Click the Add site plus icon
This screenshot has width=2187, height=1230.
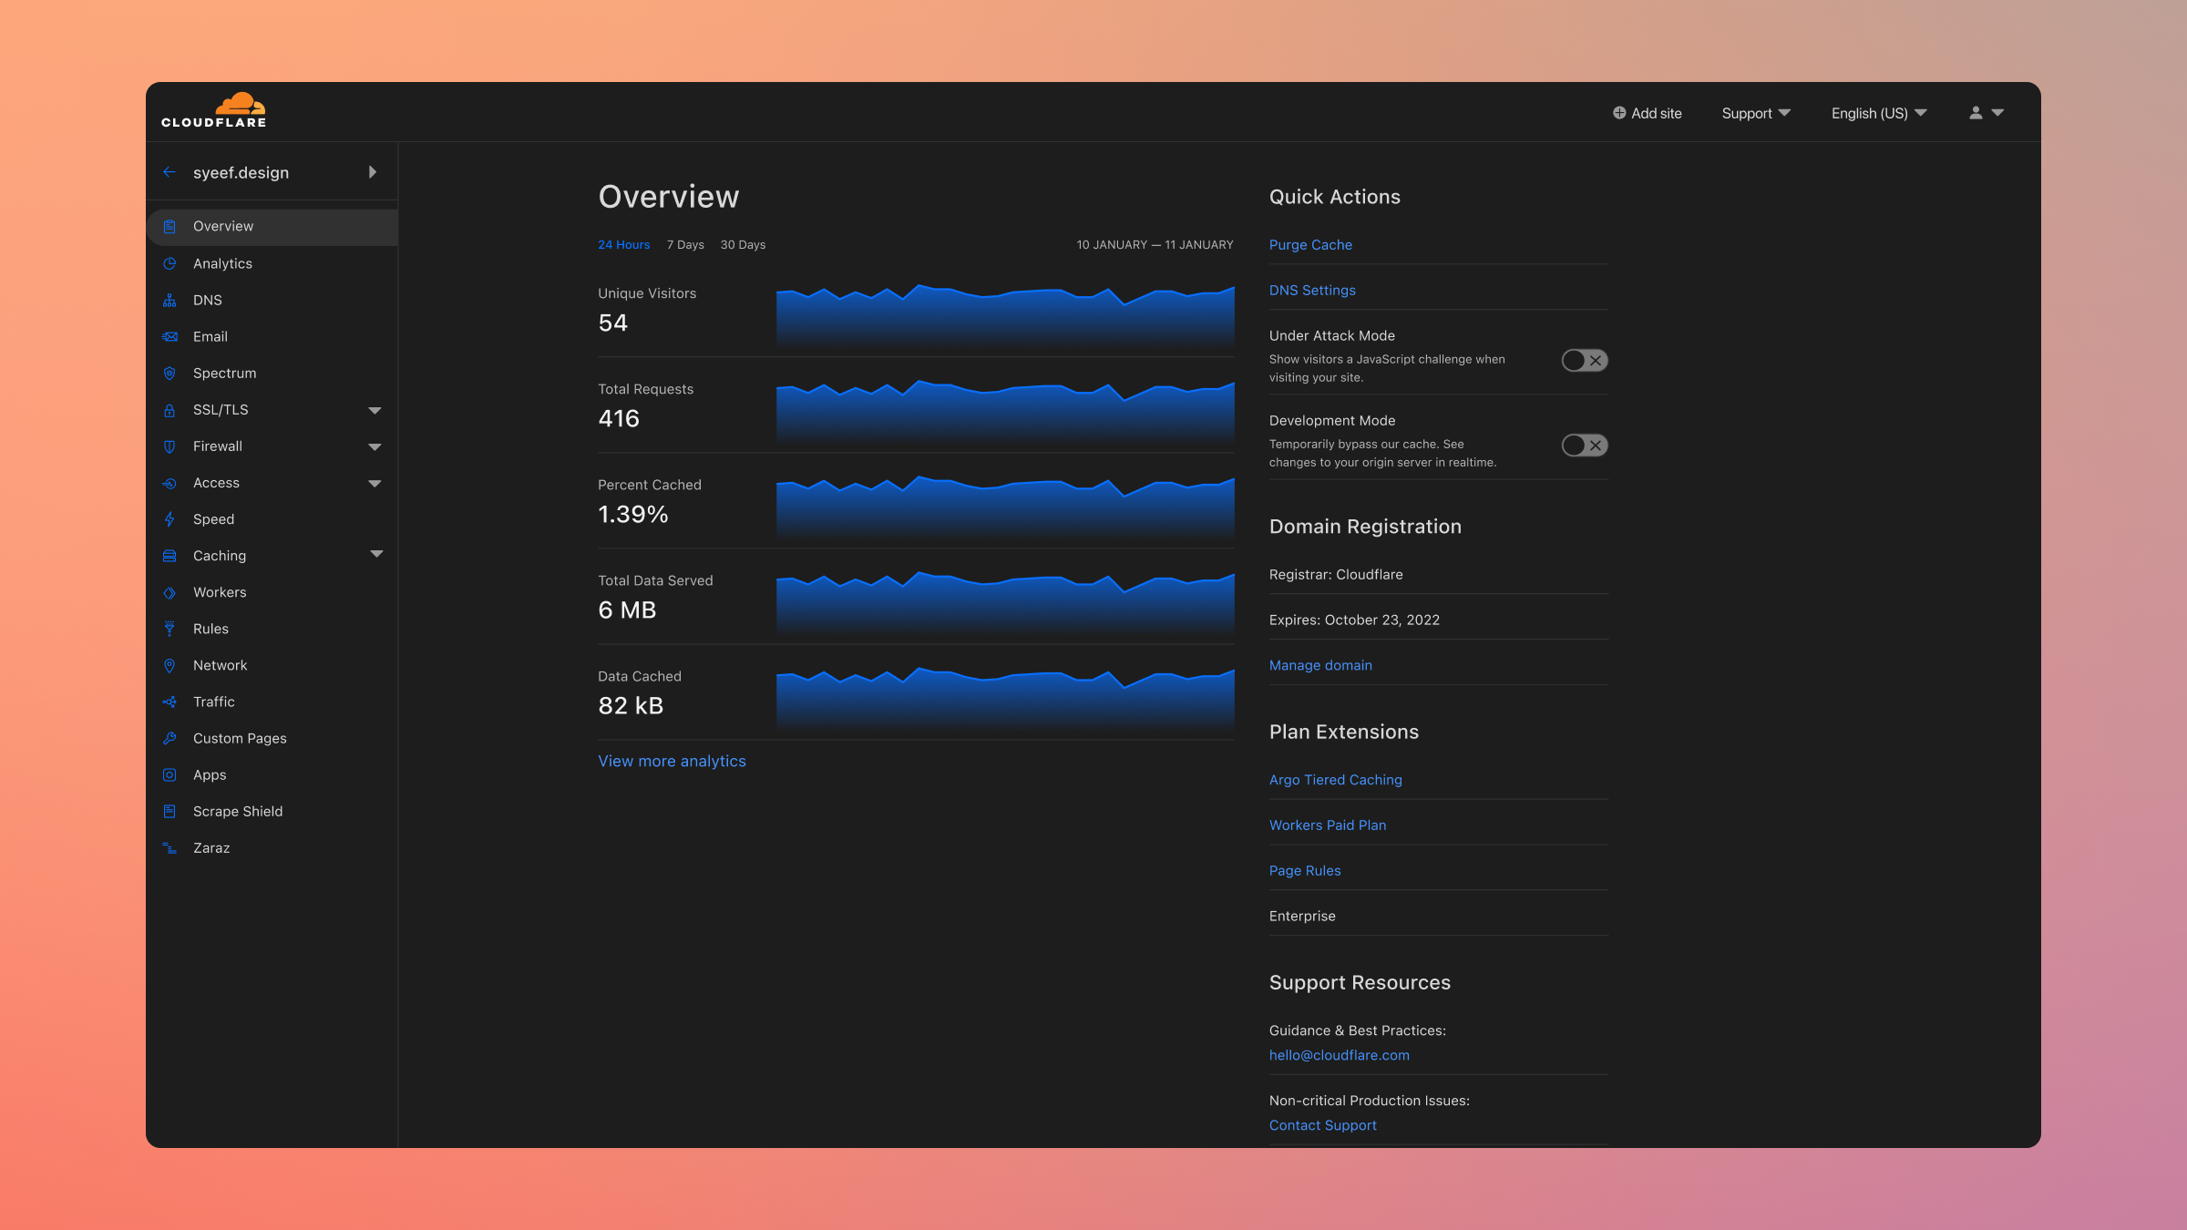(1619, 113)
